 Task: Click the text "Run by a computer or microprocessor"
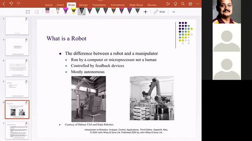pos(103,60)
